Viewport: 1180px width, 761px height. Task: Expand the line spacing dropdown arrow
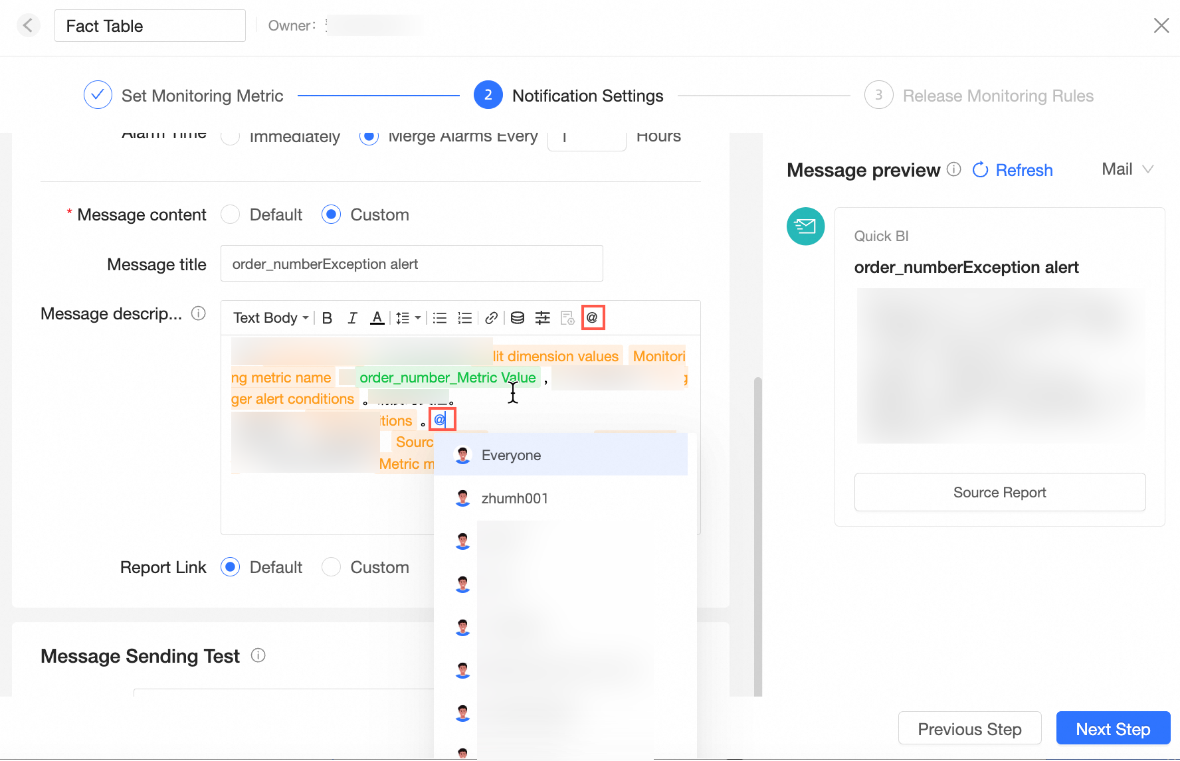418,318
